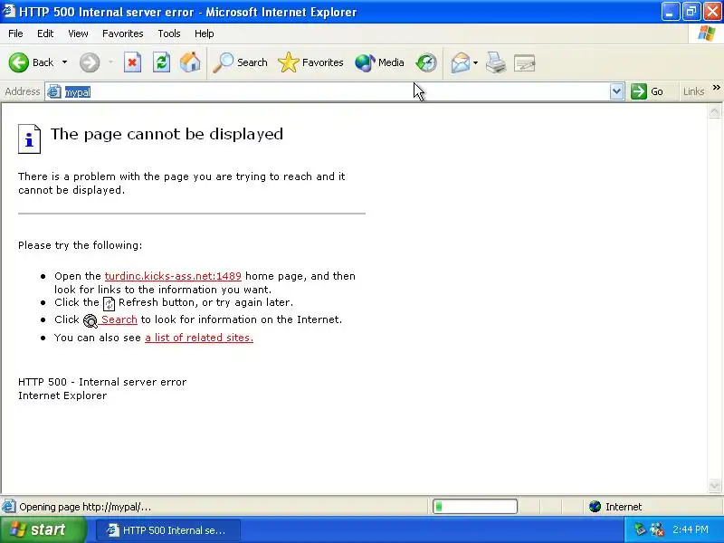This screenshot has height=543, width=724.
Task: Minimize the Internet Explorer window
Action: click(x=671, y=12)
